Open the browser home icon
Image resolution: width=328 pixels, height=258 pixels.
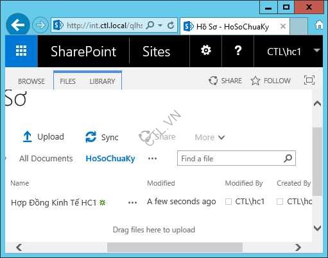click(319, 25)
